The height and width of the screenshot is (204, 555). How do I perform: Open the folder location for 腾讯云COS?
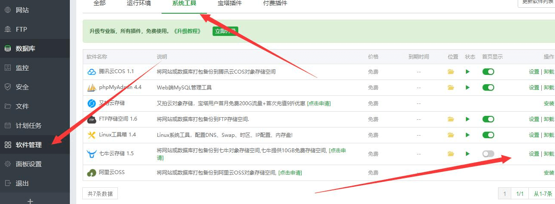(451, 72)
